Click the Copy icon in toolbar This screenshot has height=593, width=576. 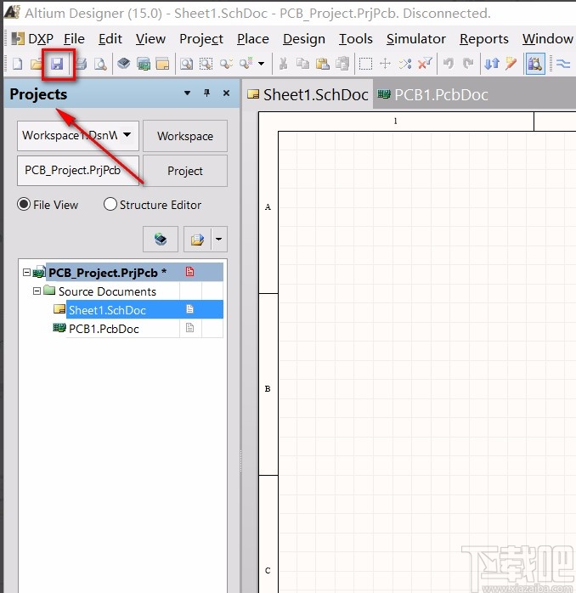302,64
